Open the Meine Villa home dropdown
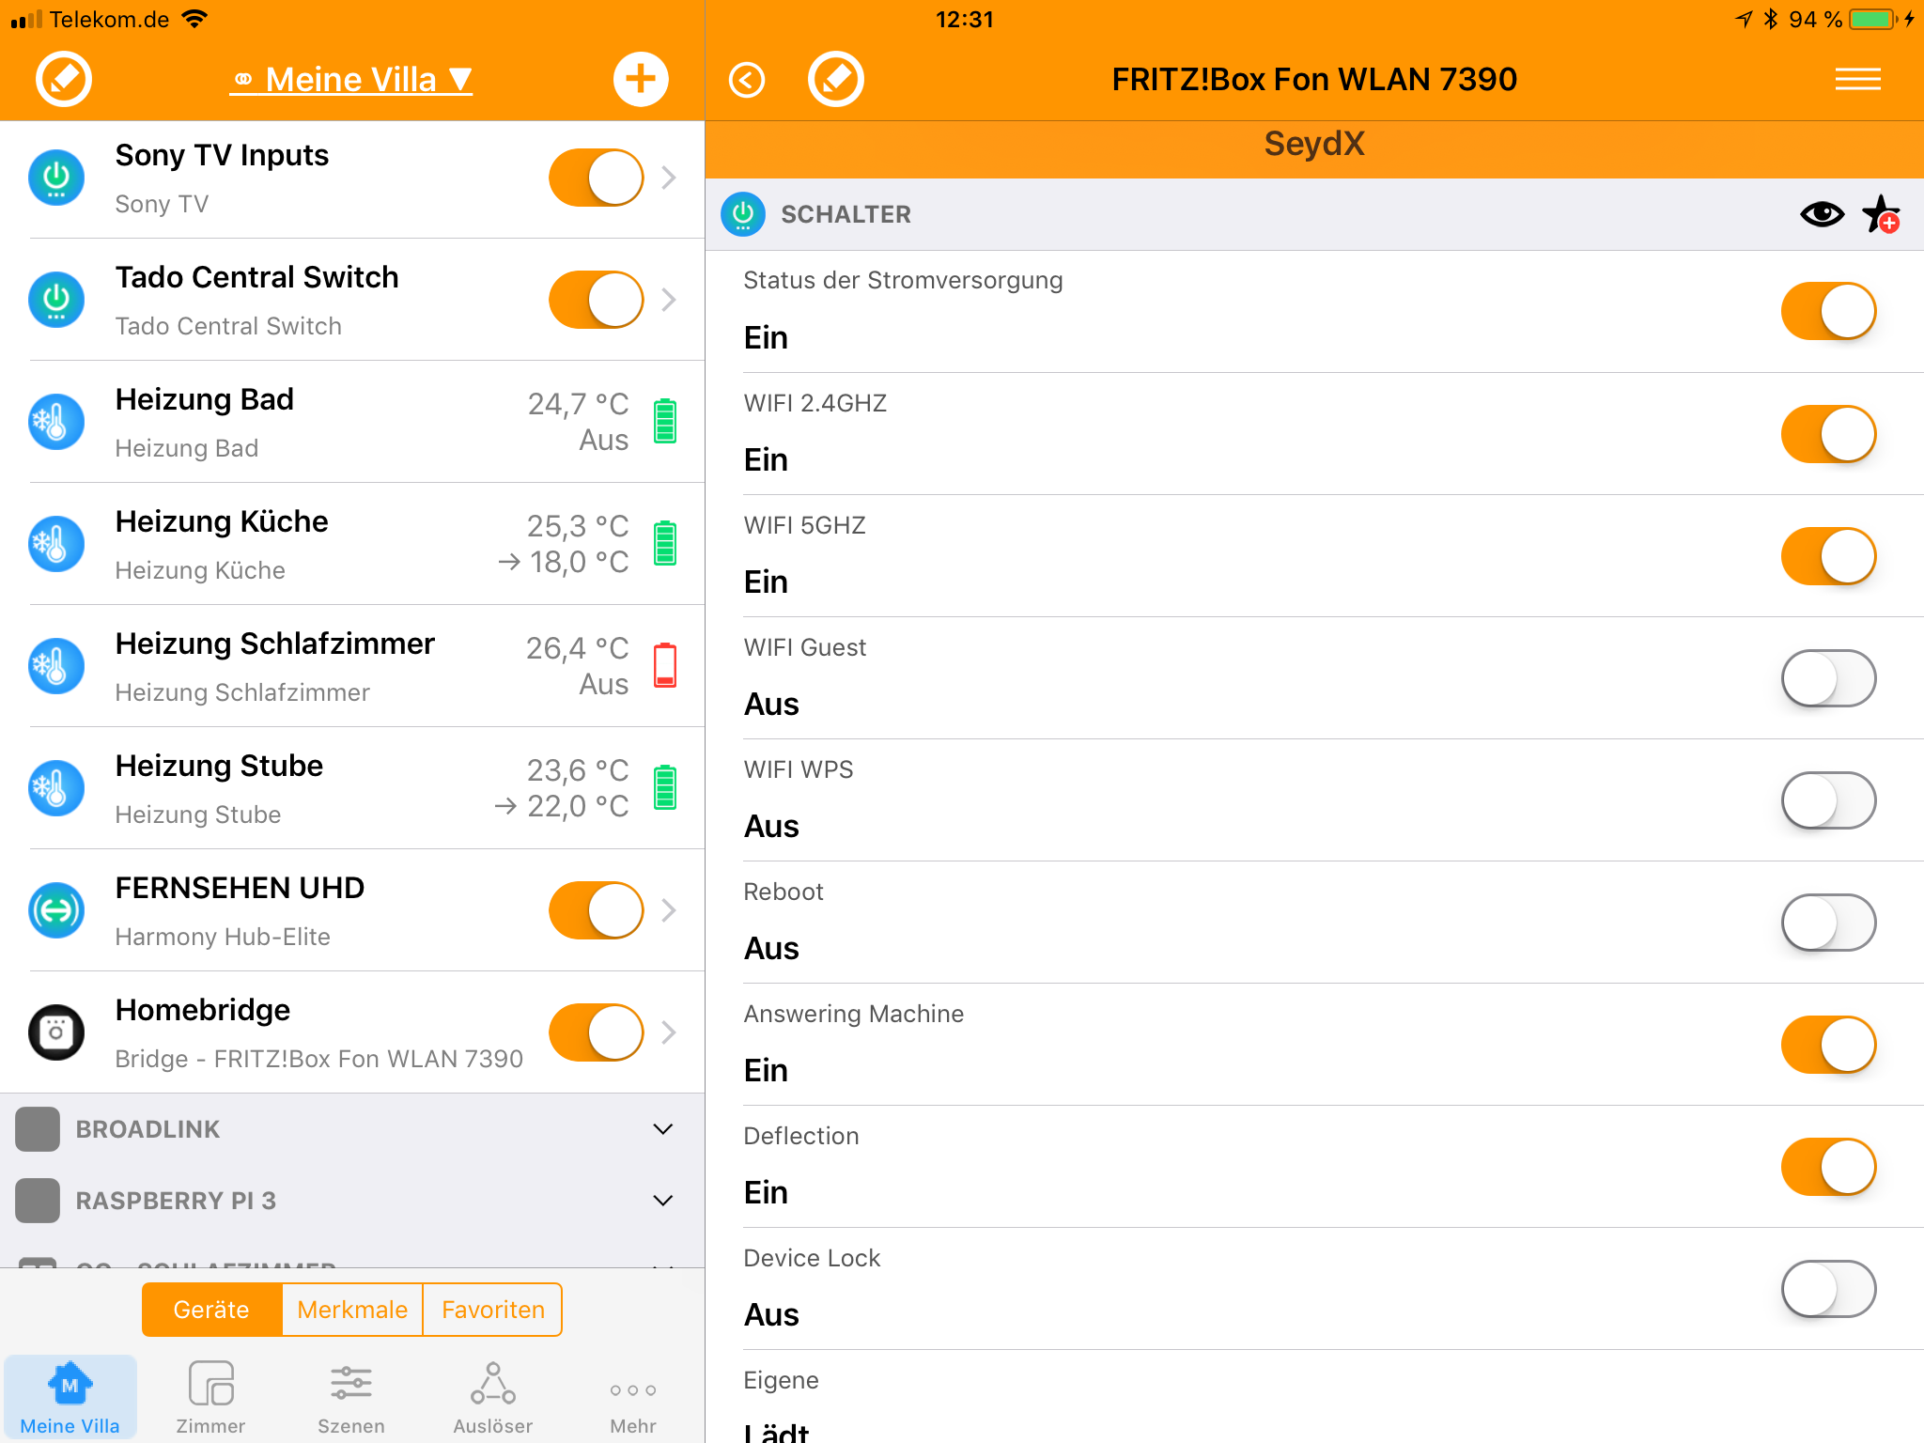 (x=352, y=80)
